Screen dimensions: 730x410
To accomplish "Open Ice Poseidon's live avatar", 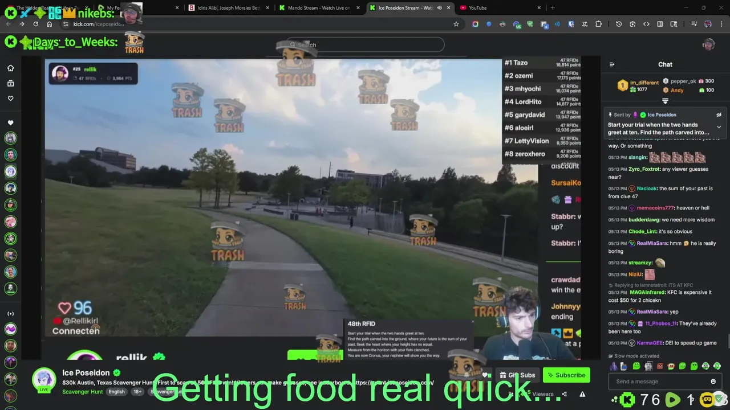I will click(44, 380).
